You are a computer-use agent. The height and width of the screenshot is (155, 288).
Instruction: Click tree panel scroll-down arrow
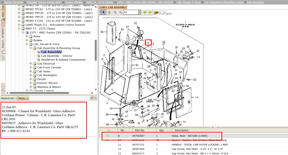click(96, 89)
